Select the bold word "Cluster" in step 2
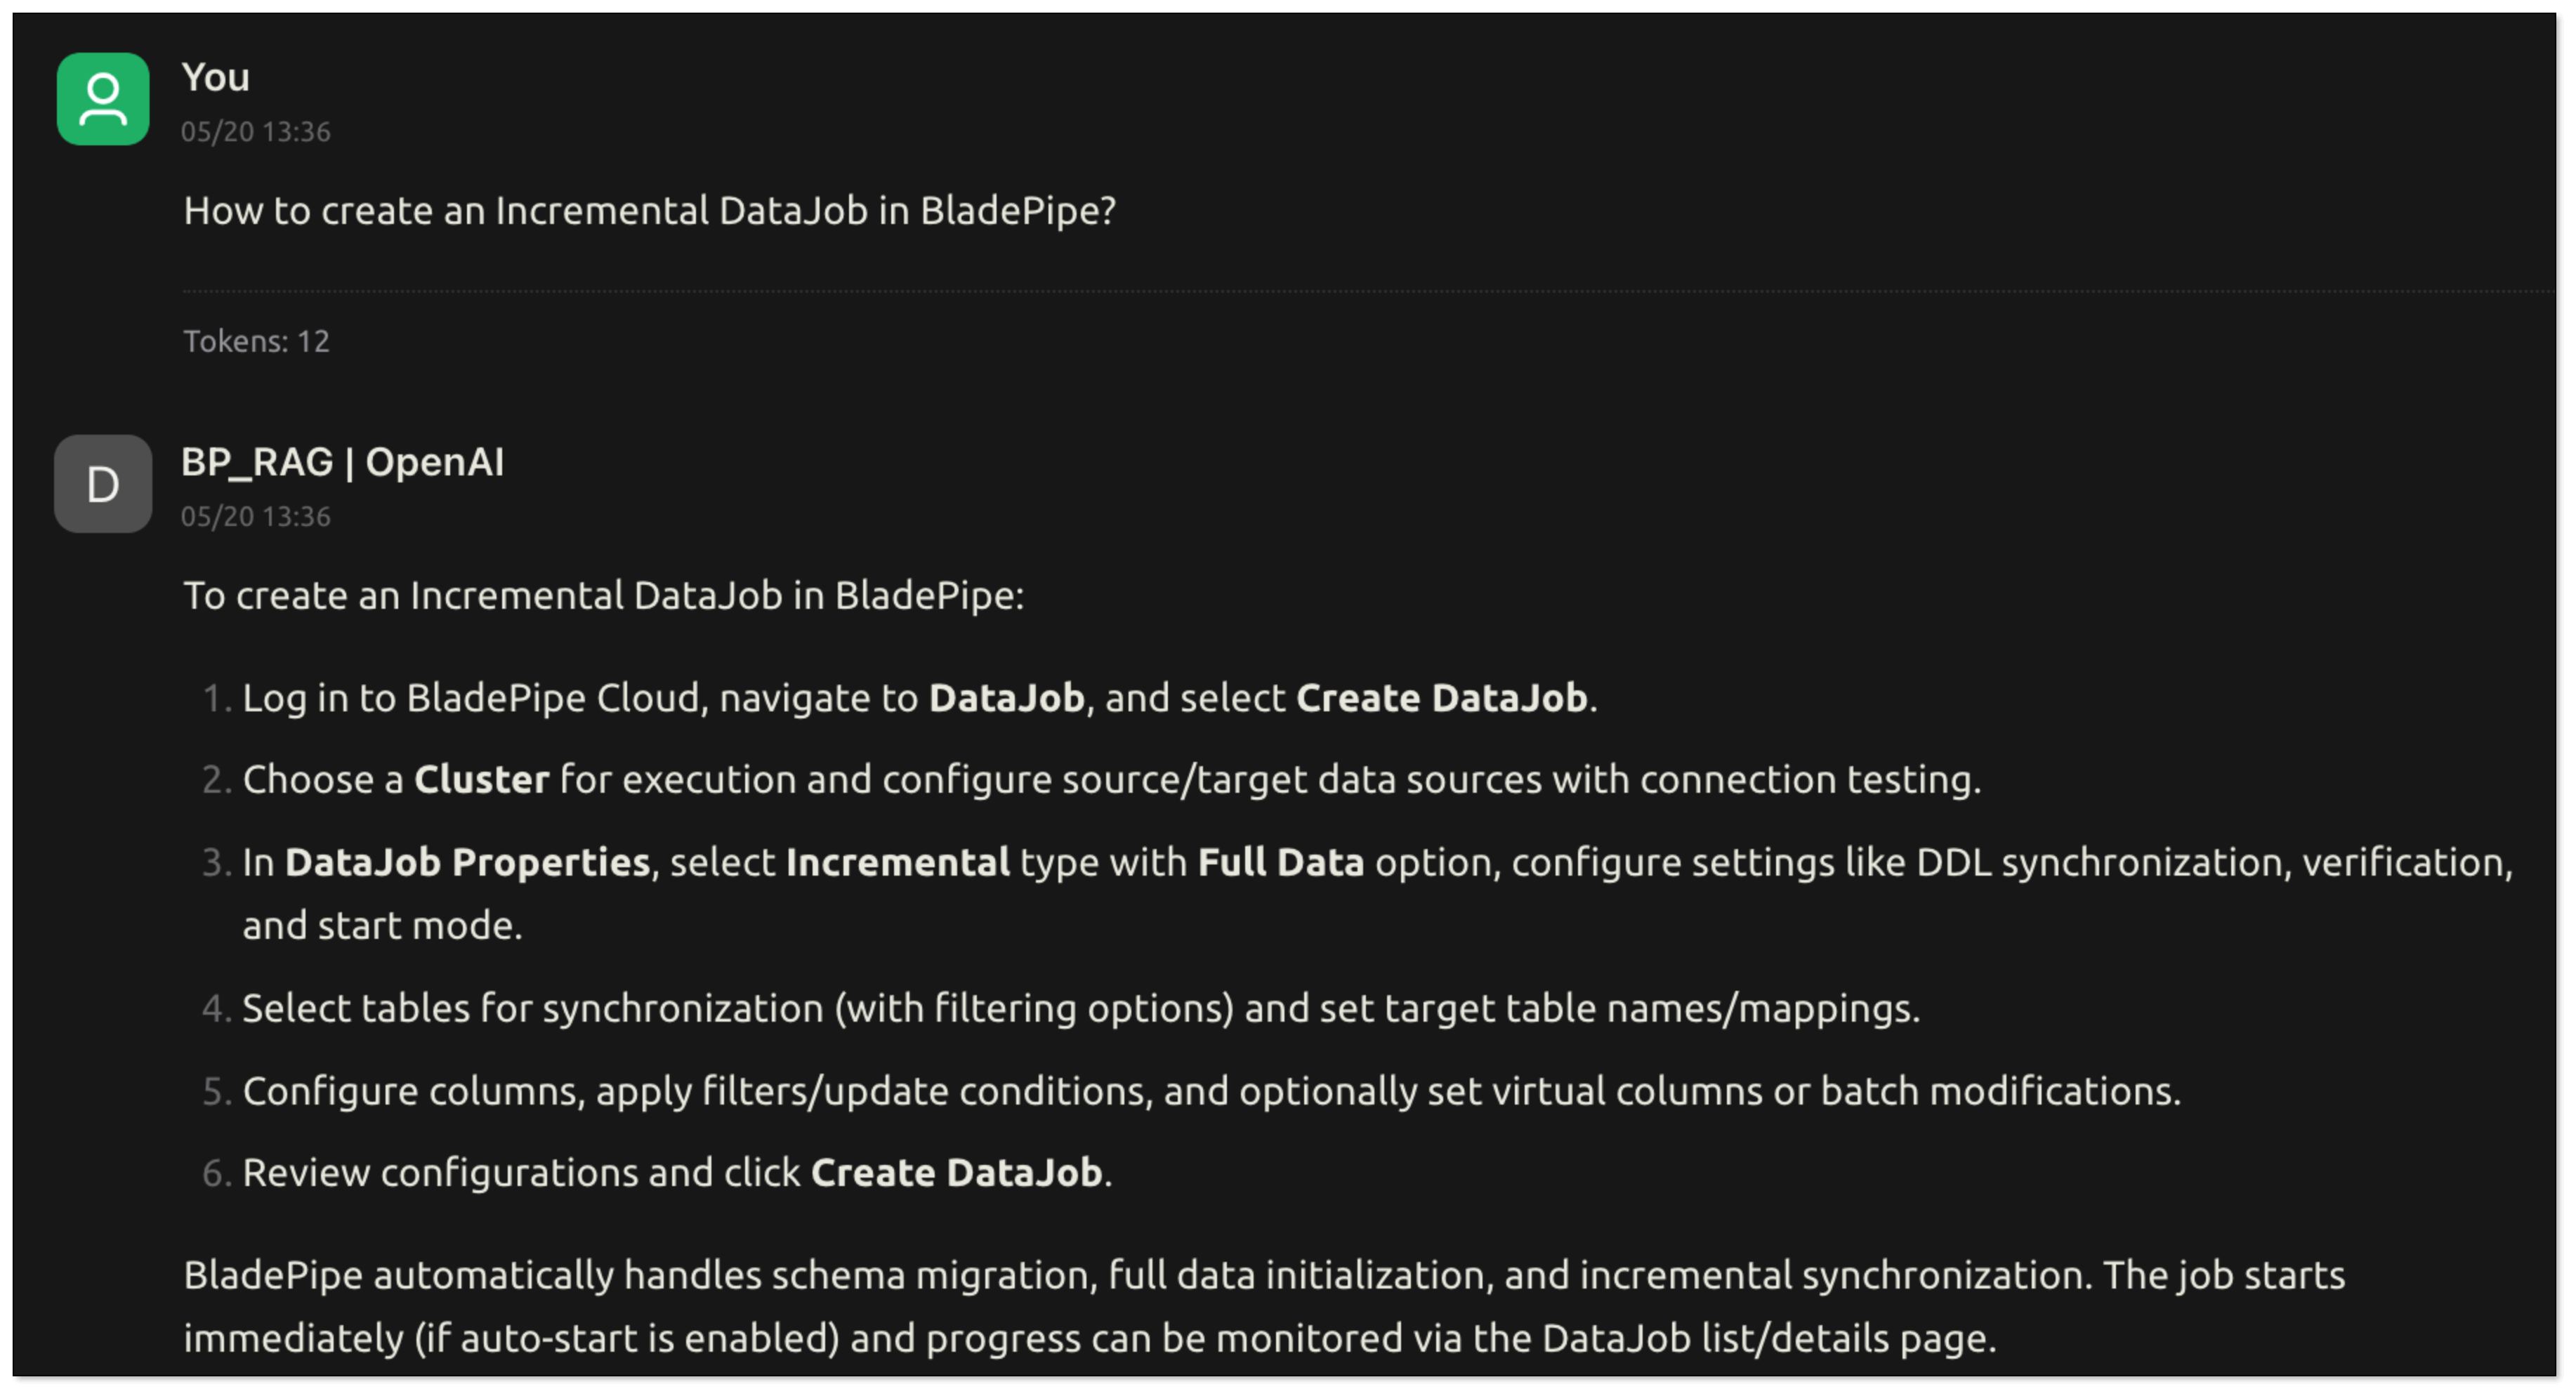Screen dimensions: 2576x1396 tap(481, 780)
